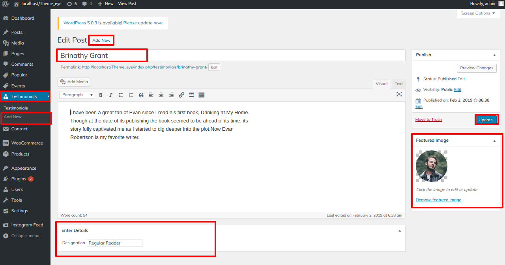Image resolution: width=505 pixels, height=265 pixels.
Task: Open WordPress 5.0.3 link in notice
Action: 80,23
